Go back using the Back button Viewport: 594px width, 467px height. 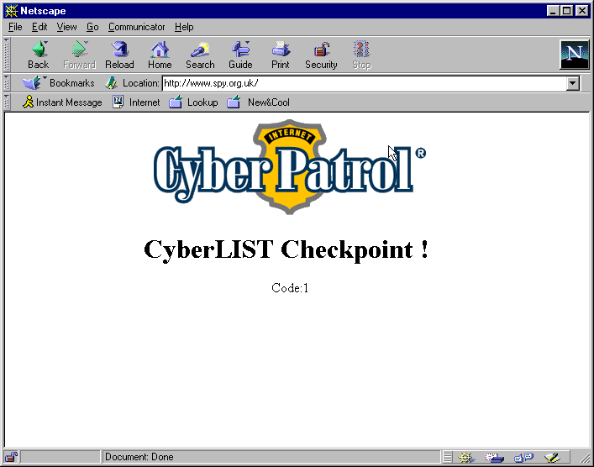tap(39, 55)
